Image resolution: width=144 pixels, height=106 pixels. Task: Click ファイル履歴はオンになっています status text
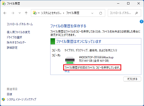coord(79,41)
